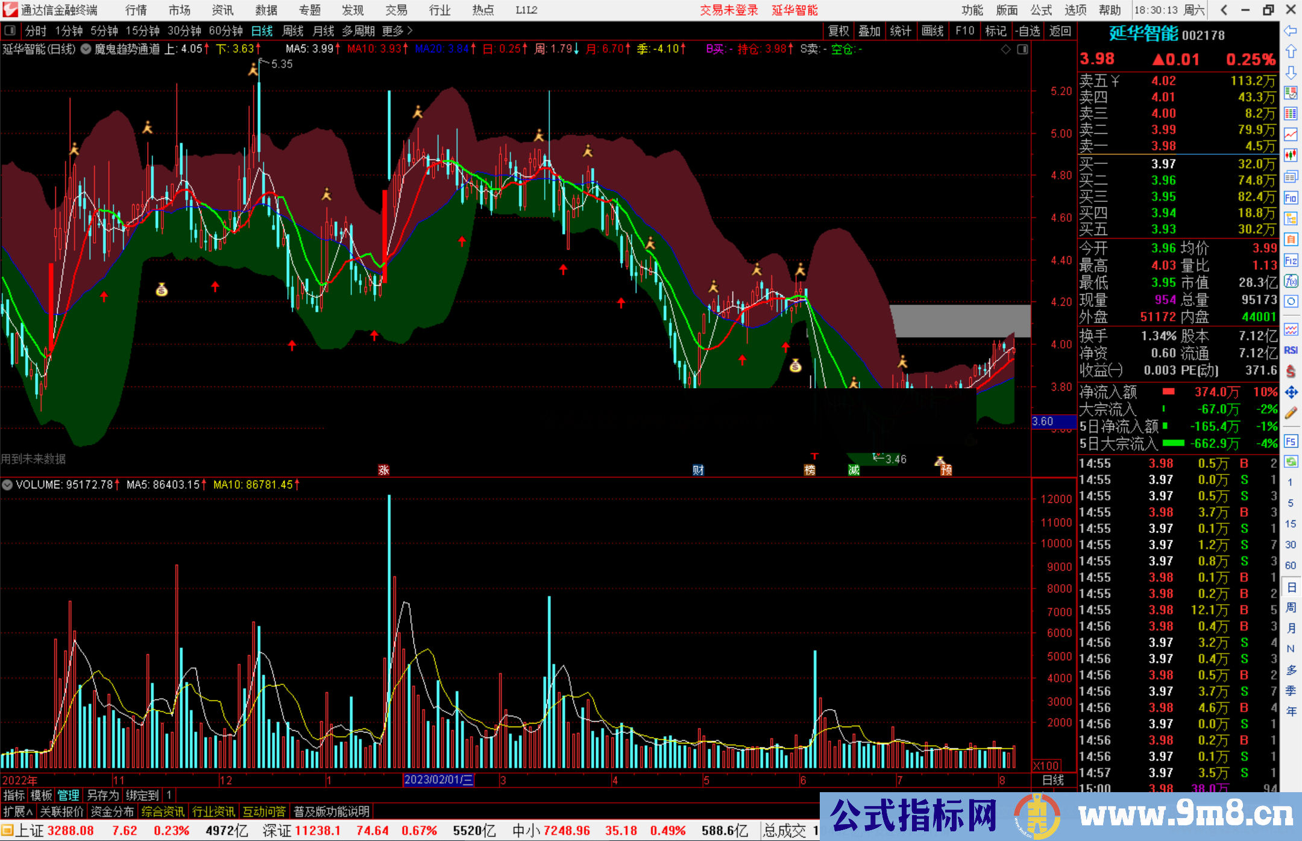Click the f(x) formula sidebar icon
1302x841 pixels.
click(1291, 282)
